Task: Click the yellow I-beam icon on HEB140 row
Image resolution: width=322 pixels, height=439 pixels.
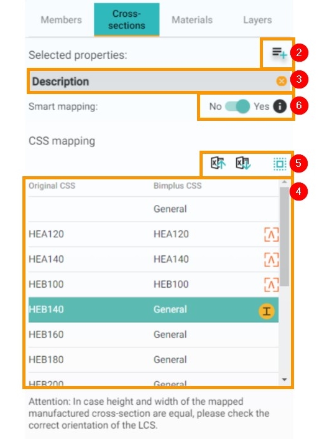Action: tap(267, 311)
